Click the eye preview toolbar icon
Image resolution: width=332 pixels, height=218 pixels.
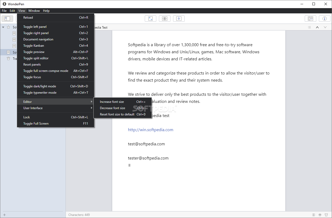coord(165,19)
